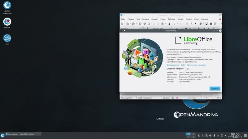Expand the Open file dropdown arrow
The width and height of the screenshot is (248, 139).
[x=131, y=24]
